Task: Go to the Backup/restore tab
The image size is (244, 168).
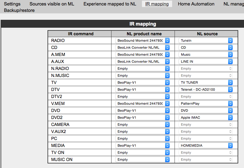Action: [19, 10]
